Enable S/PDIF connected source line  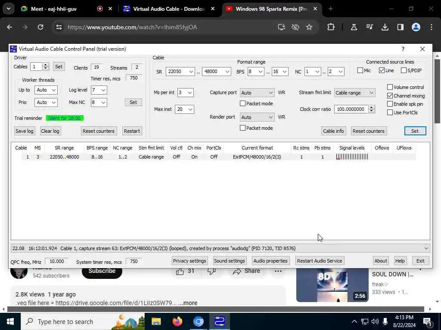tap(404, 70)
